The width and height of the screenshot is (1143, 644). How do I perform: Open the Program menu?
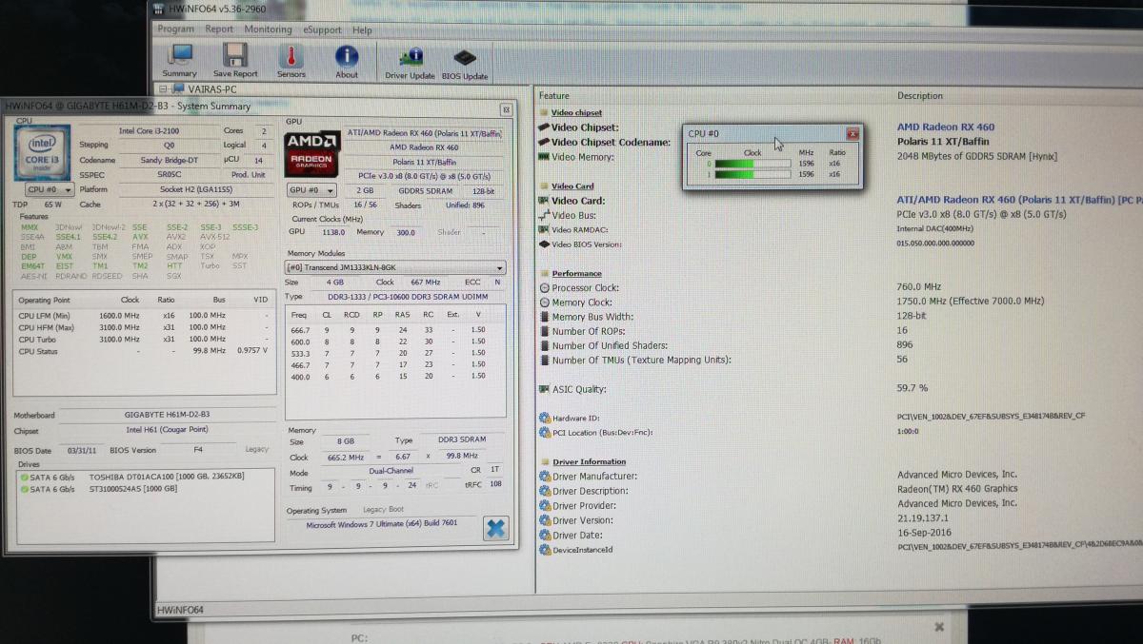coord(175,29)
